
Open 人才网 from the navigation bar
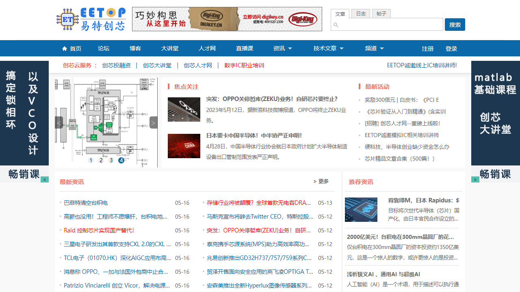(x=207, y=49)
